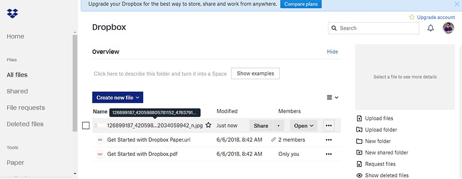This screenshot has height=179, width=462.
Task: Open more options for Get Started with Dropbox.pdf
Action: 329,154
